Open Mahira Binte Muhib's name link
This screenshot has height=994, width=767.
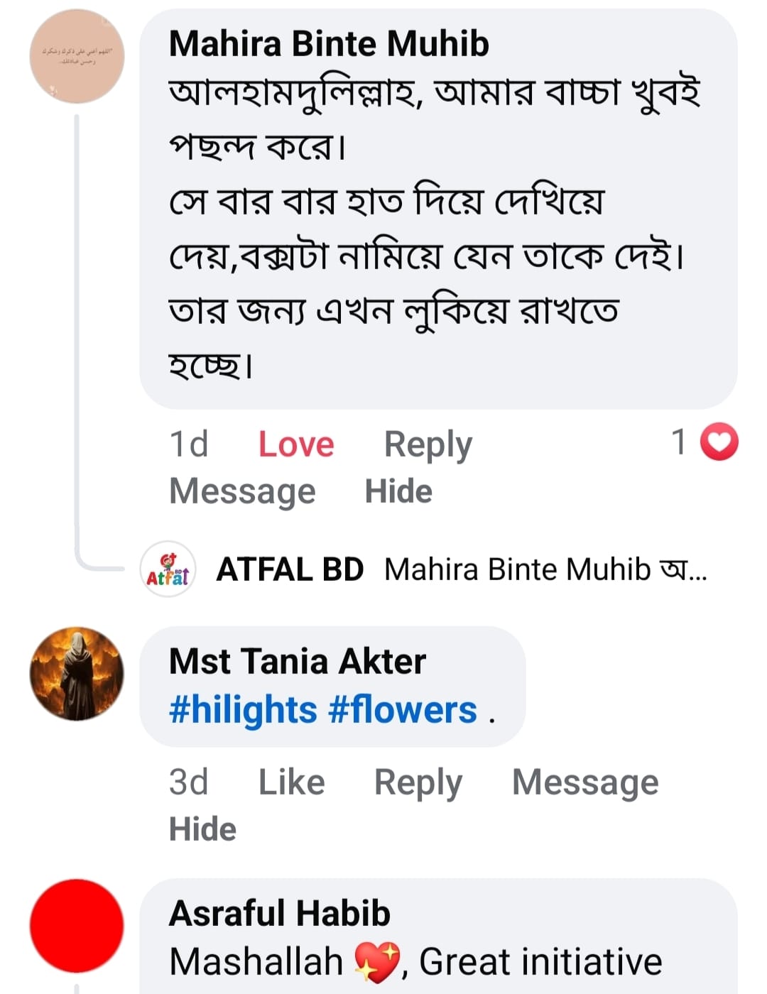(x=329, y=44)
